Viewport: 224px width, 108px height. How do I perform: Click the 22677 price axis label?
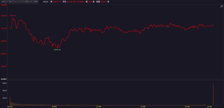tap(4, 41)
